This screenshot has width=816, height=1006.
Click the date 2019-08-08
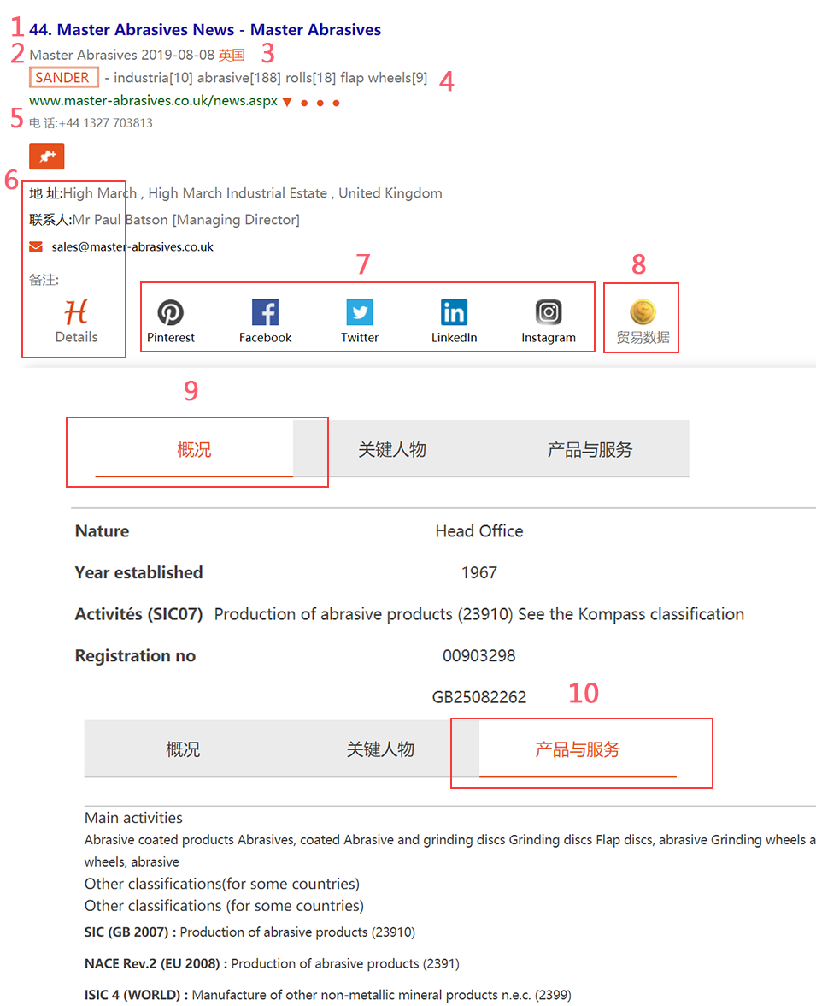[x=178, y=55]
